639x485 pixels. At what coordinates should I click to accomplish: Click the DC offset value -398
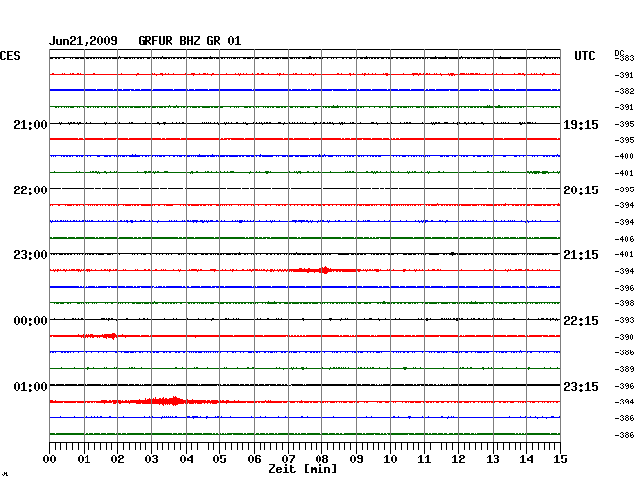tap(624, 303)
